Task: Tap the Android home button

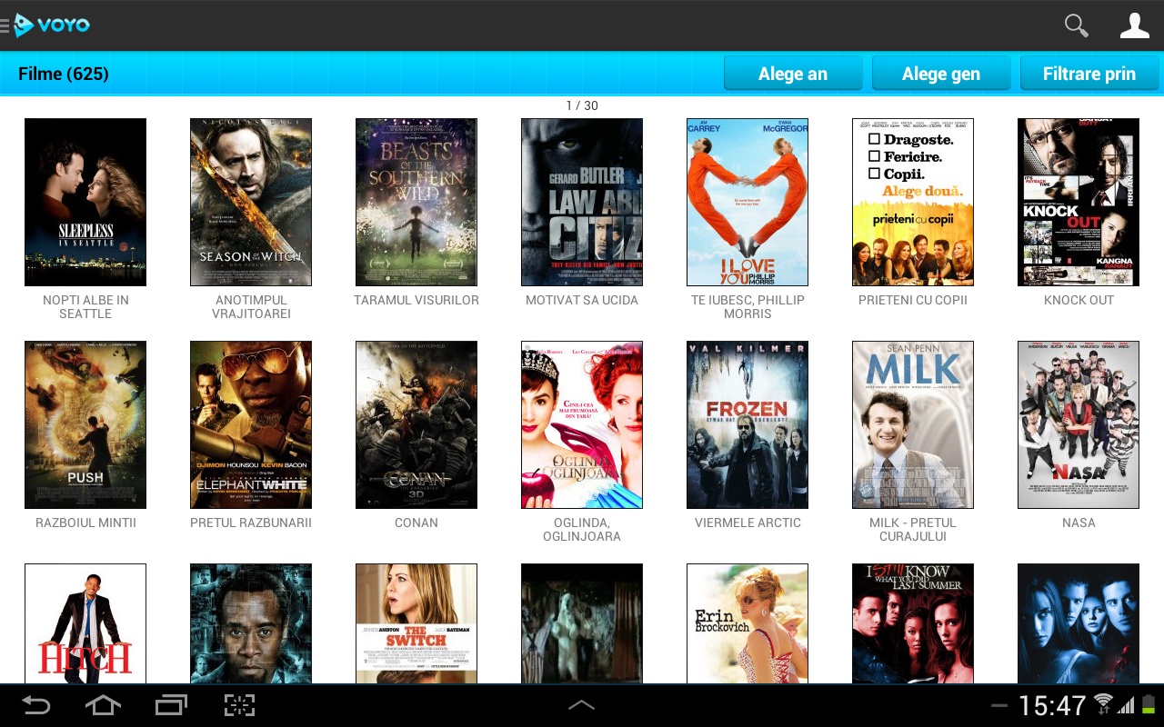Action: tap(103, 705)
